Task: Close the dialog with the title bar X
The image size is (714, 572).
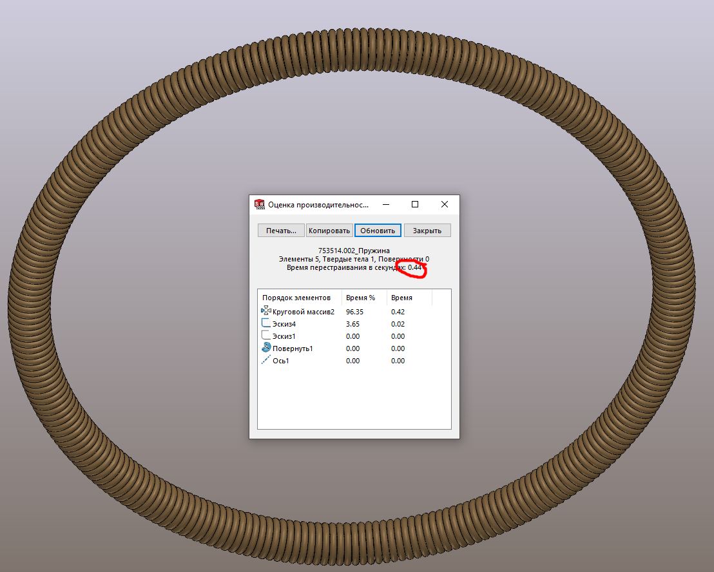Action: (x=445, y=204)
